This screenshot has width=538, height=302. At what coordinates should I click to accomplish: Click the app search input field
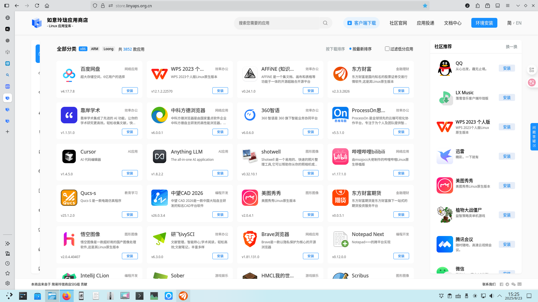pyautogui.click(x=277, y=23)
